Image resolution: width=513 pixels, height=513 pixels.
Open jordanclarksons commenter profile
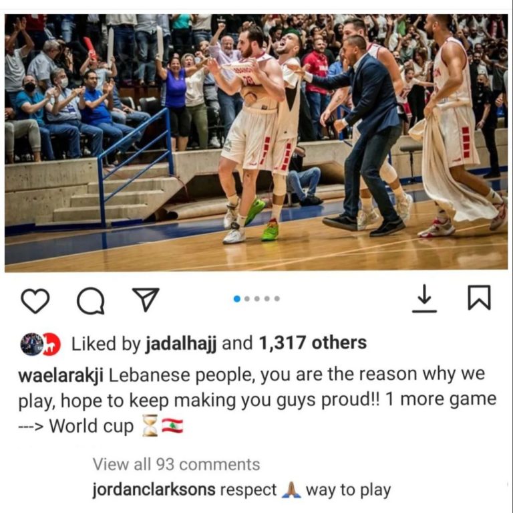154,490
